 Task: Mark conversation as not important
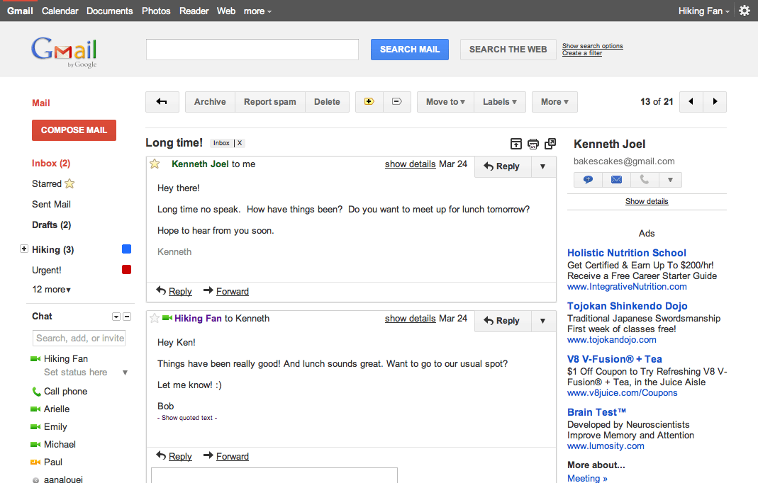396,101
